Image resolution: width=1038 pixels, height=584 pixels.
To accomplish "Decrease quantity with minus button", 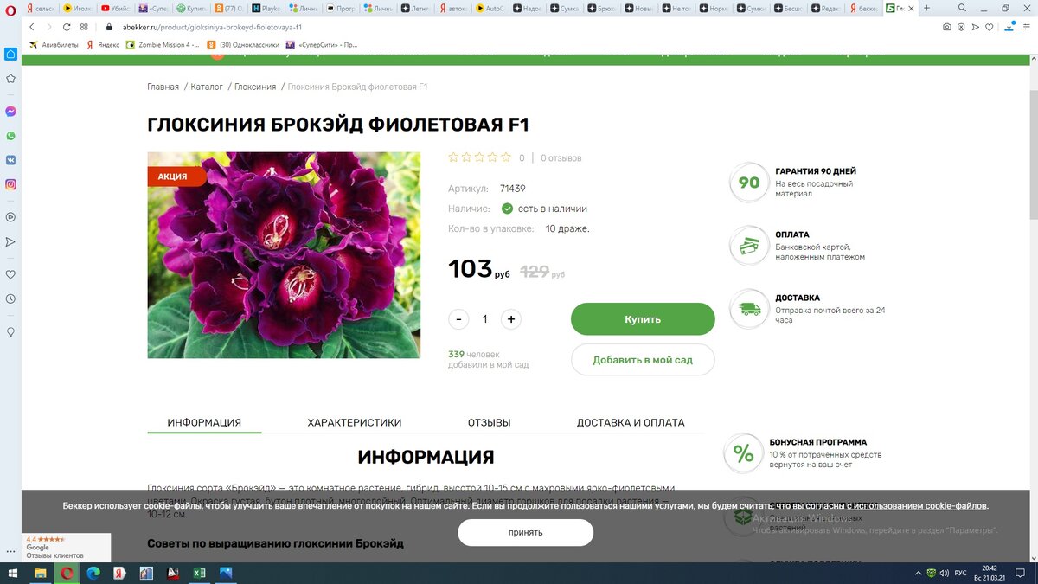I will [x=458, y=319].
